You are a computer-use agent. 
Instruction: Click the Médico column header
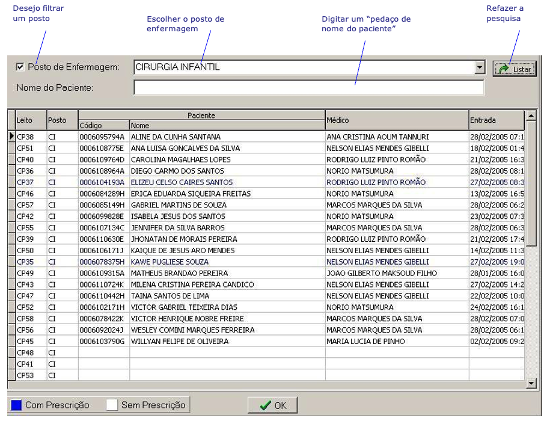(397, 120)
